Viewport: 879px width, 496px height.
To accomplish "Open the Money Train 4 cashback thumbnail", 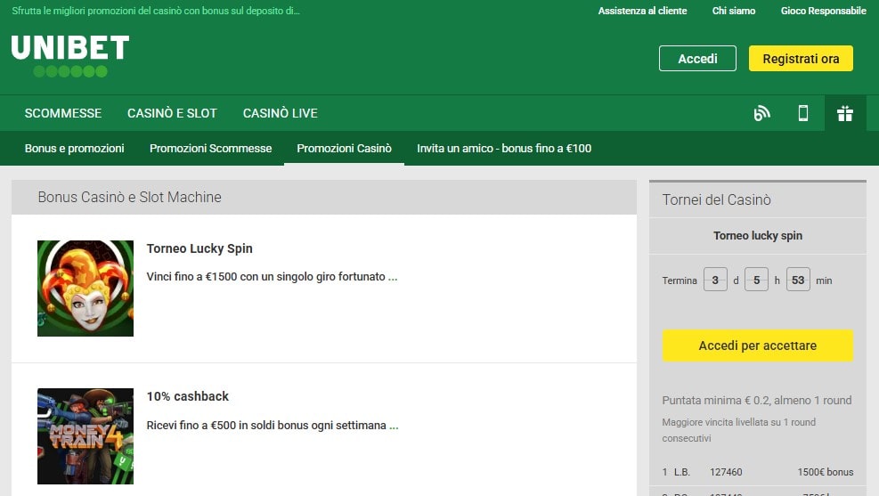I will pyautogui.click(x=85, y=436).
